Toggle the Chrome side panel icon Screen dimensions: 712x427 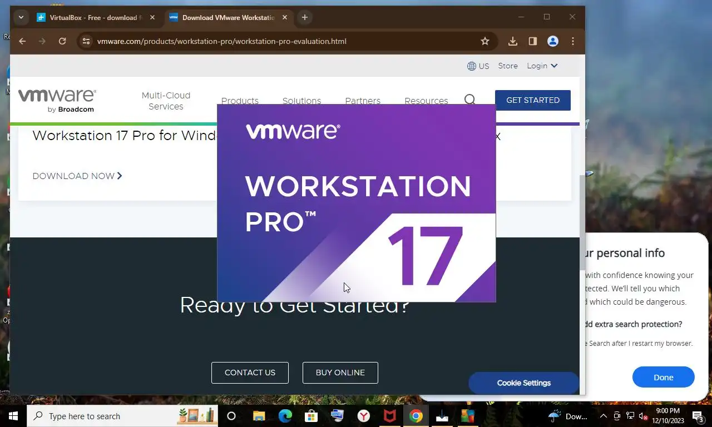tap(533, 41)
